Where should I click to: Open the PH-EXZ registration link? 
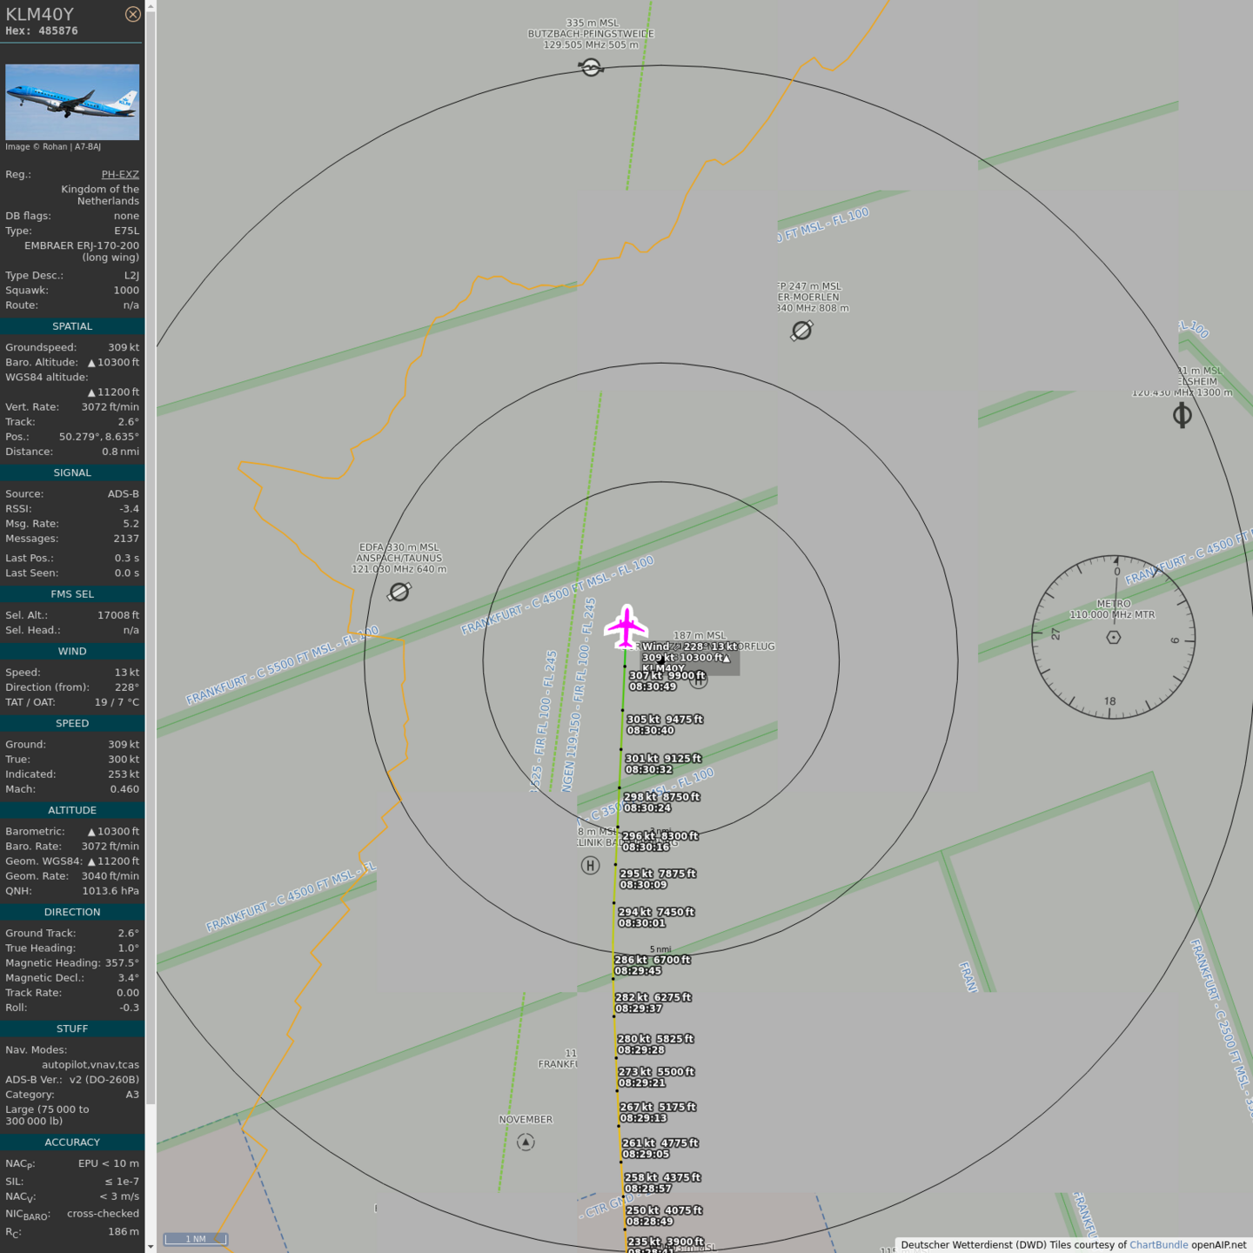point(120,174)
